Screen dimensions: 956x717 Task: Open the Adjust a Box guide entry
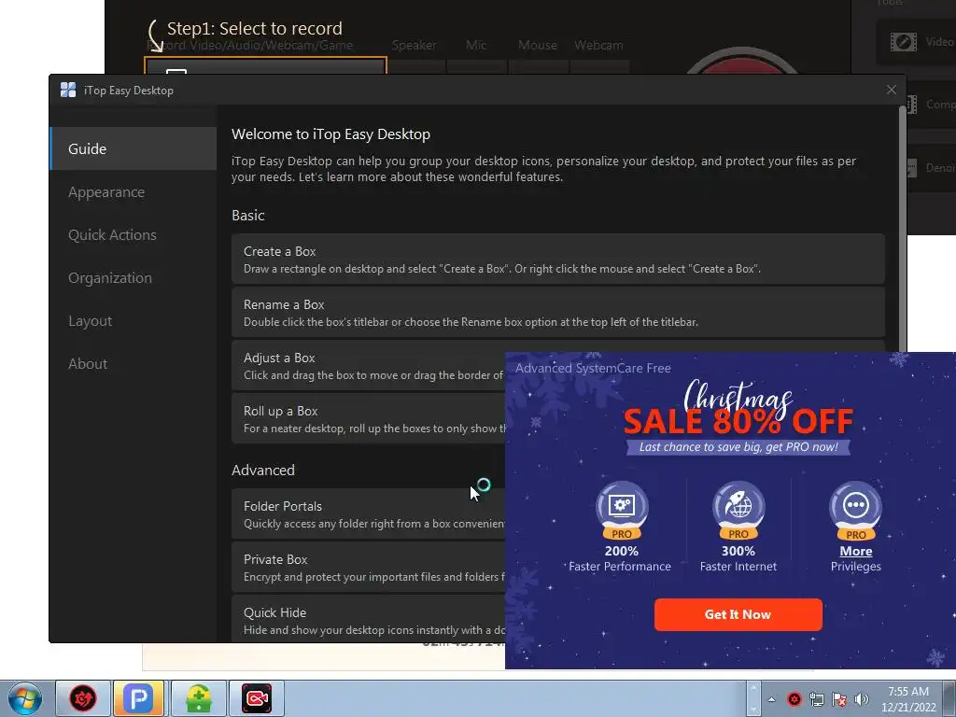coord(368,366)
